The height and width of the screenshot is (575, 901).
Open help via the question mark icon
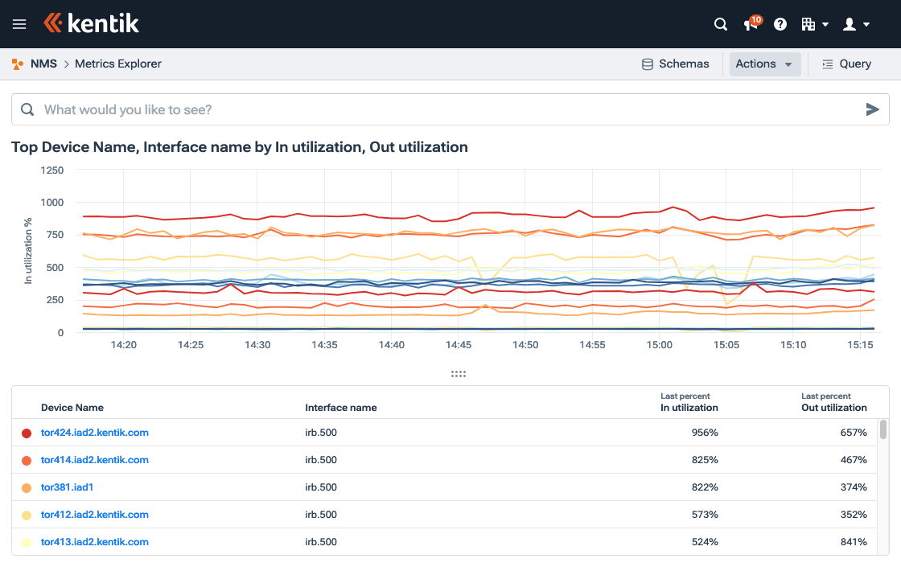(x=780, y=24)
